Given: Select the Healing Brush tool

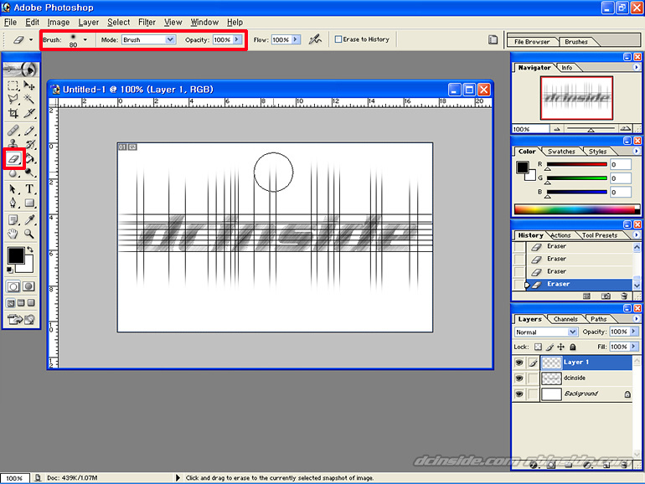Looking at the screenshot, I should coord(13,131).
